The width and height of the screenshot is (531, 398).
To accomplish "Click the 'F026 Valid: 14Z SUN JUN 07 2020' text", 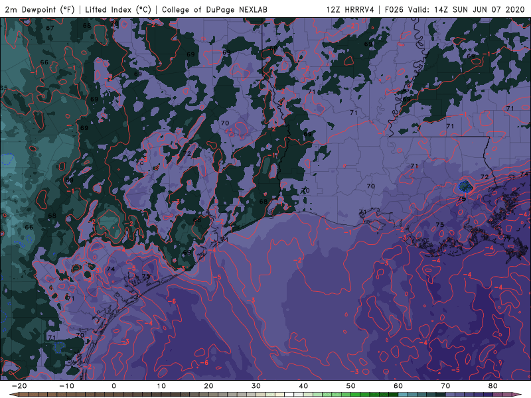I will pyautogui.click(x=455, y=9).
